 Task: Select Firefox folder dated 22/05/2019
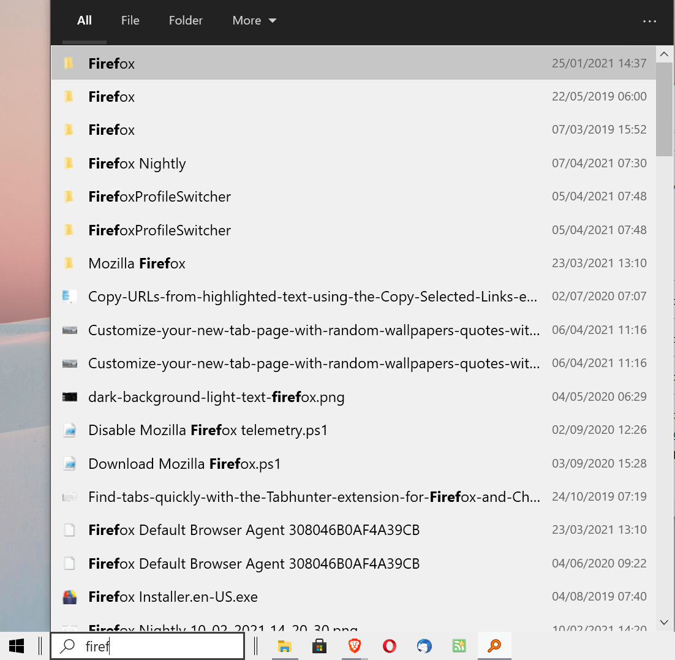click(353, 96)
